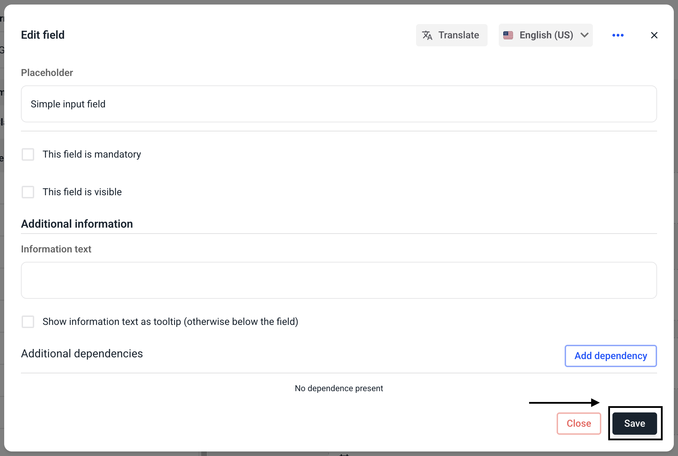Open the three-dots more options menu
This screenshot has height=456, width=678.
pos(618,35)
